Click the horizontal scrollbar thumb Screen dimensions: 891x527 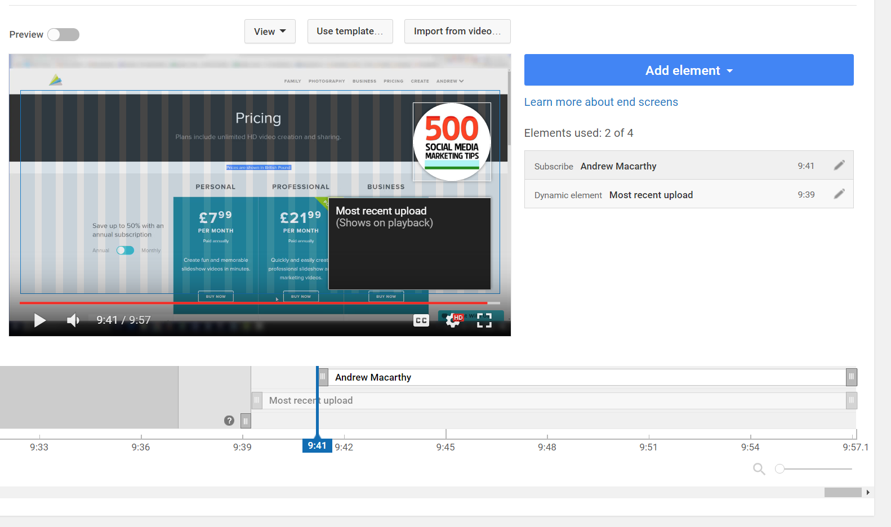(843, 493)
